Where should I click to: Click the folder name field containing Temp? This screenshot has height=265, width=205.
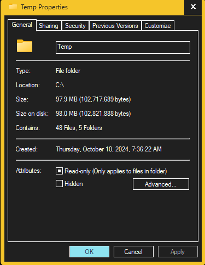coord(123,47)
